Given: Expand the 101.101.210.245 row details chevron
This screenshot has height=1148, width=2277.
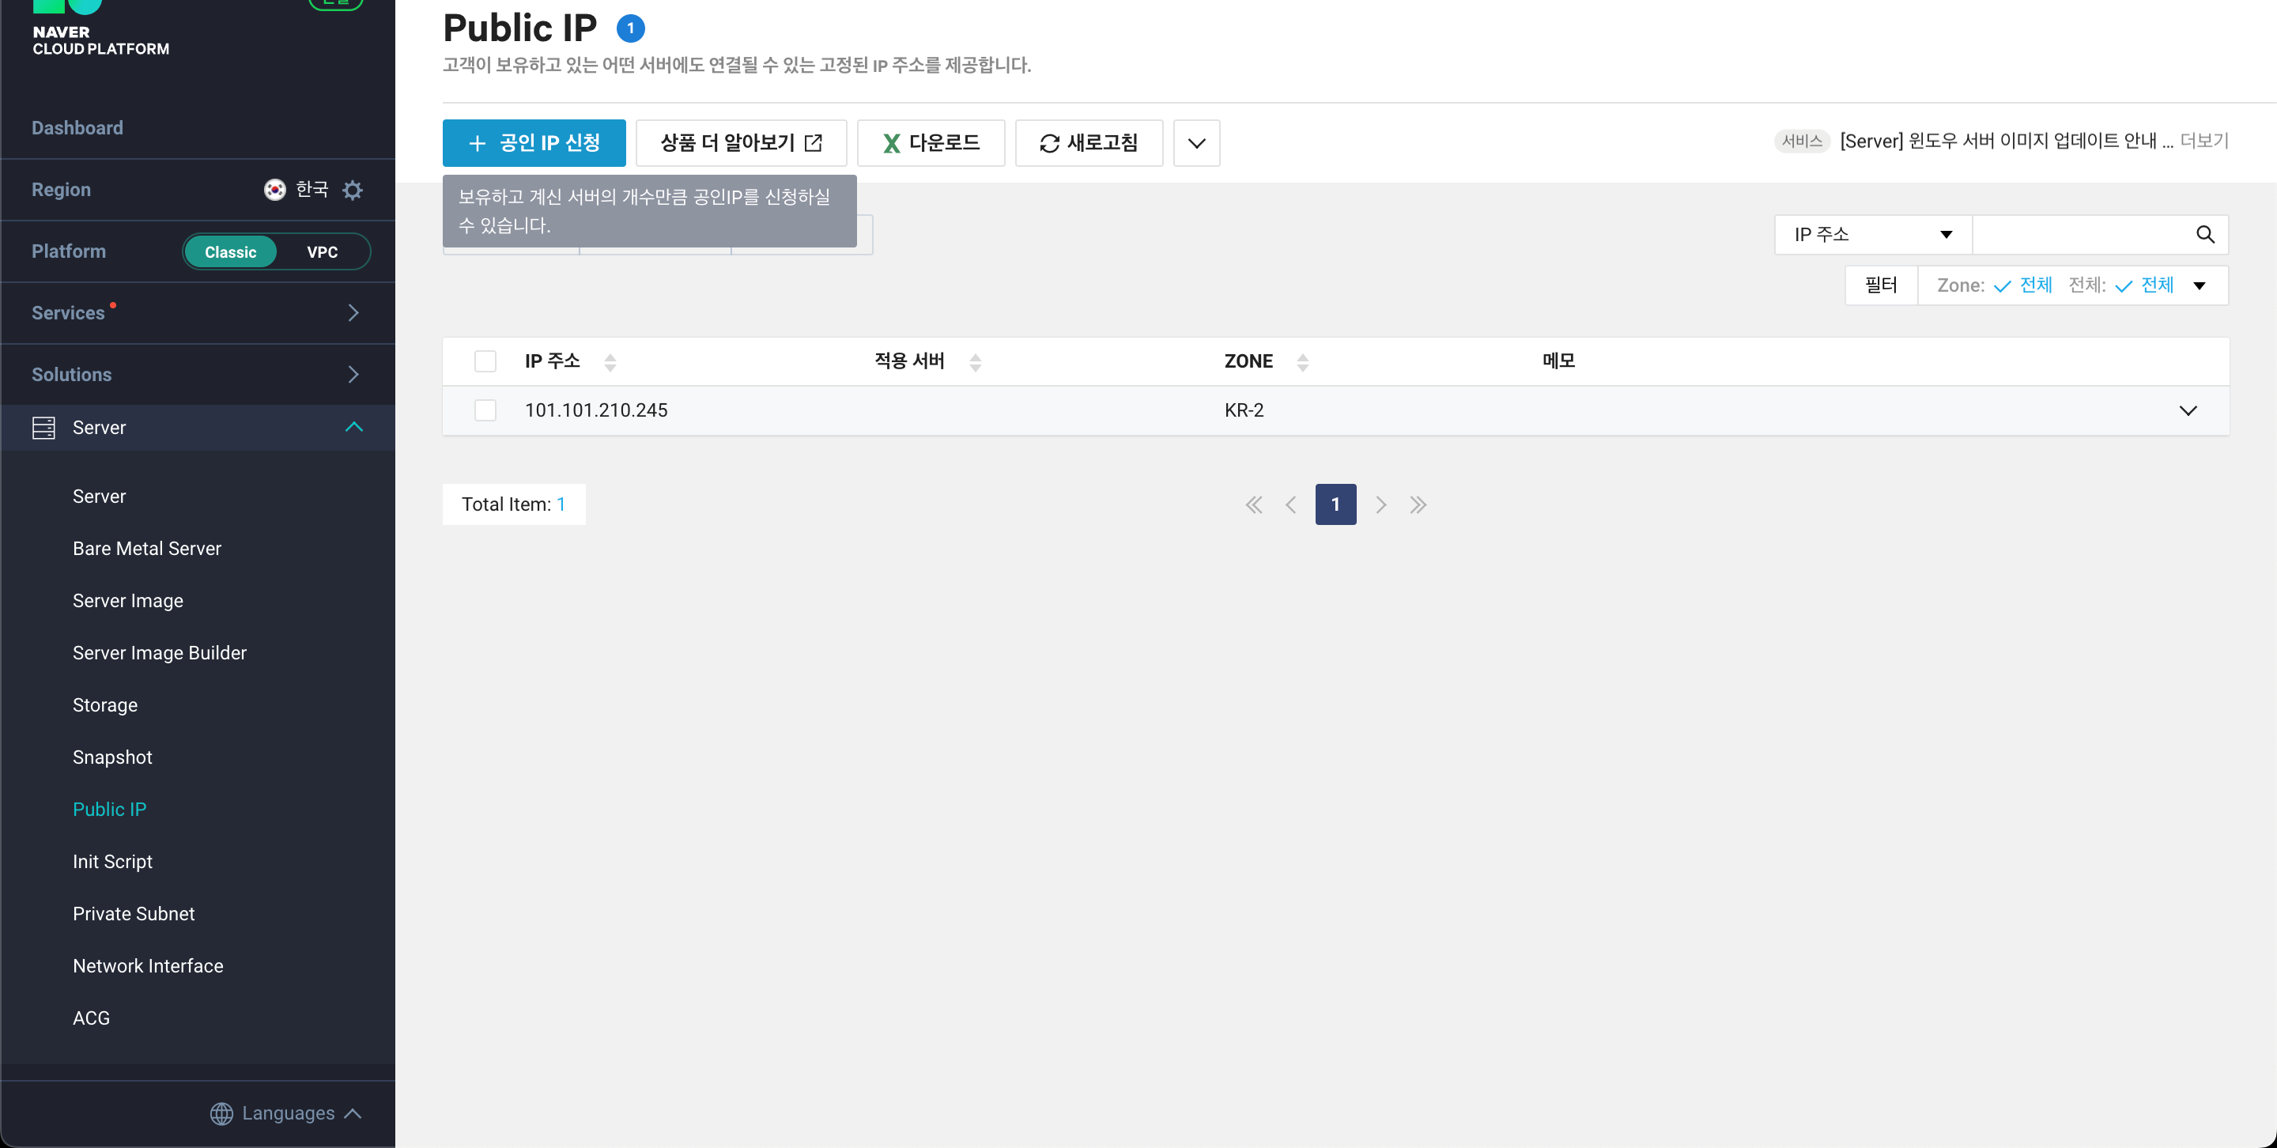Looking at the screenshot, I should pos(2188,410).
